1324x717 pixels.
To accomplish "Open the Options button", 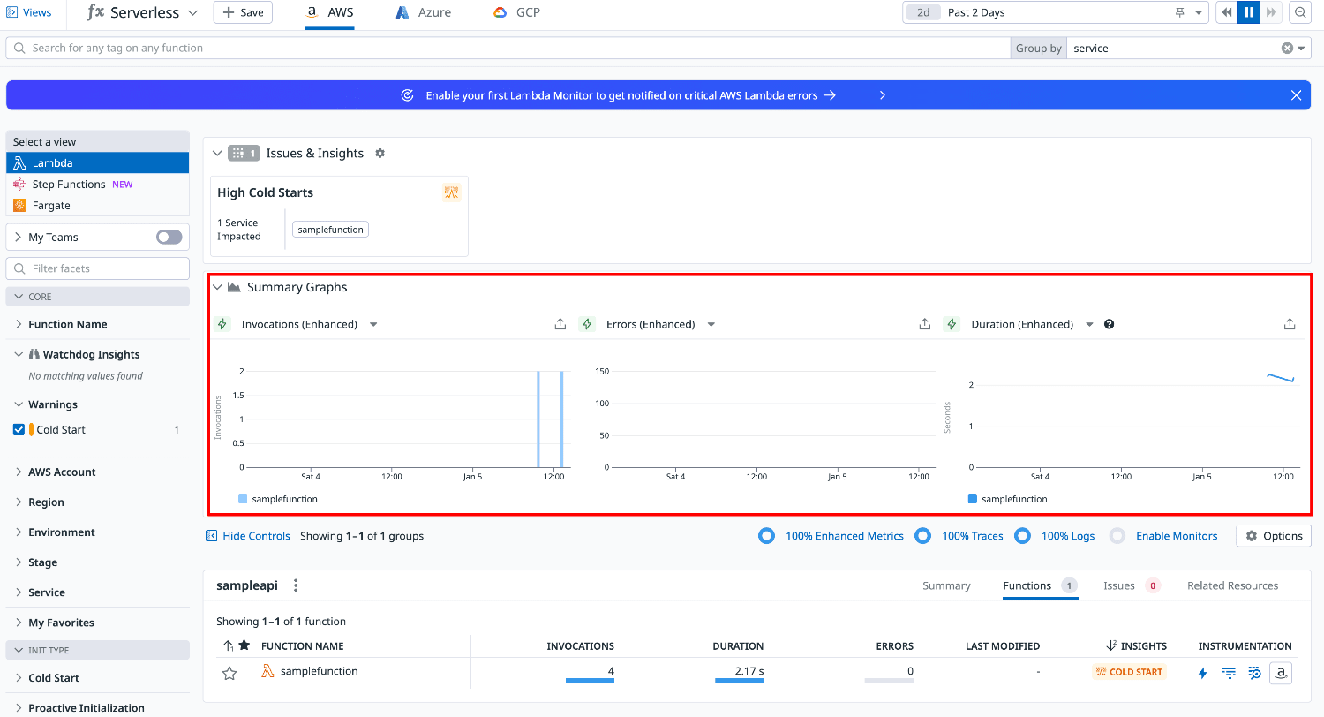I will [1274, 536].
